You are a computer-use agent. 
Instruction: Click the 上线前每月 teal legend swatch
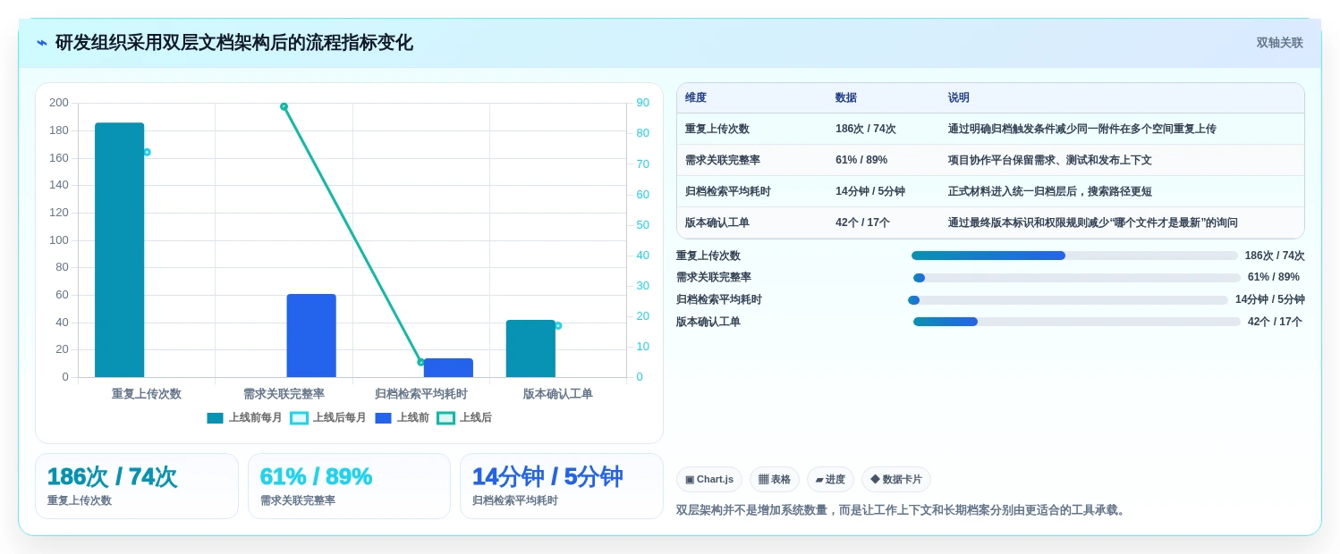[x=215, y=418]
